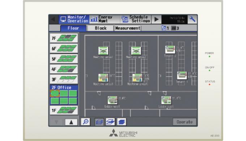Select the zoom magnifier icon

tap(85, 122)
